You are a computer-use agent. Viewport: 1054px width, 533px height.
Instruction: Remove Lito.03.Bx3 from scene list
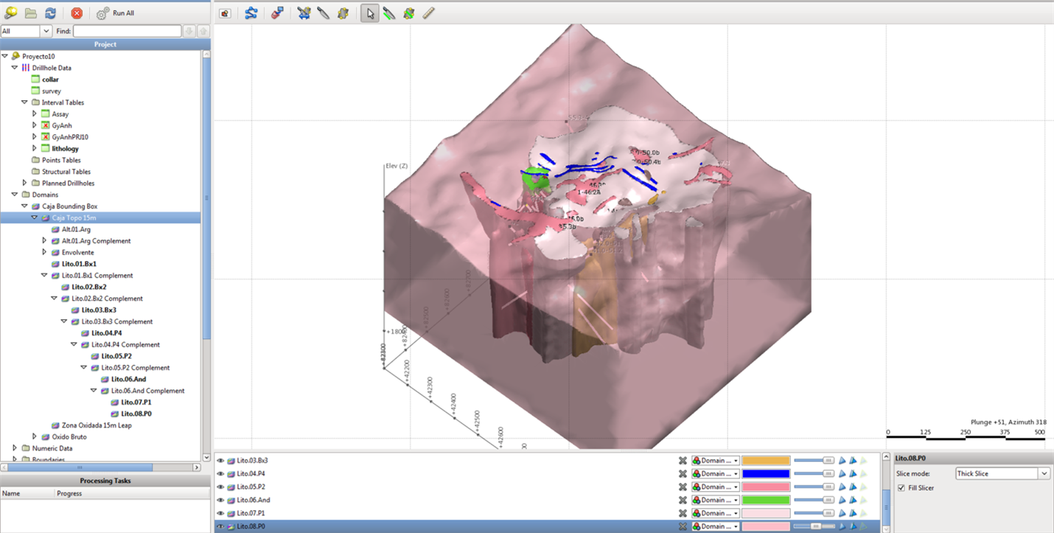tap(683, 461)
